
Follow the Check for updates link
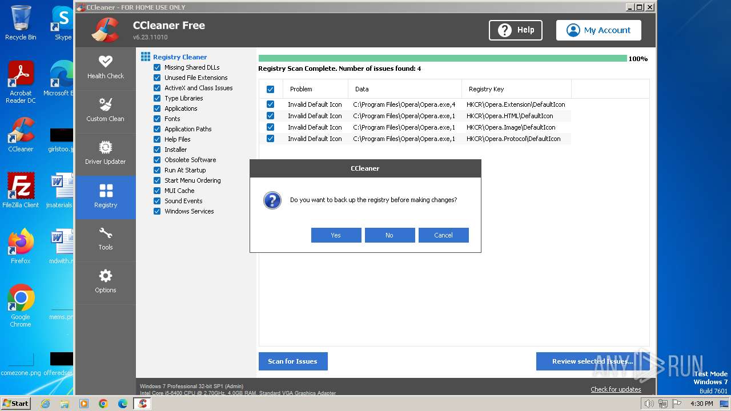click(616, 389)
